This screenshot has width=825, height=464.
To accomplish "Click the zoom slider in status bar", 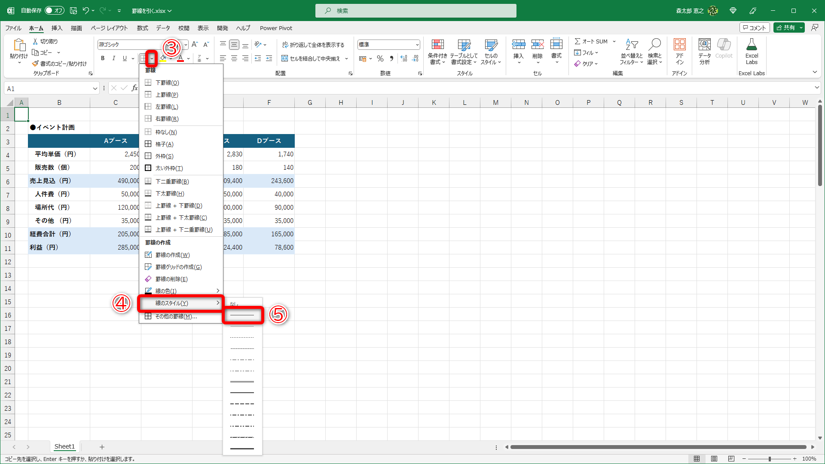I will (x=769, y=459).
